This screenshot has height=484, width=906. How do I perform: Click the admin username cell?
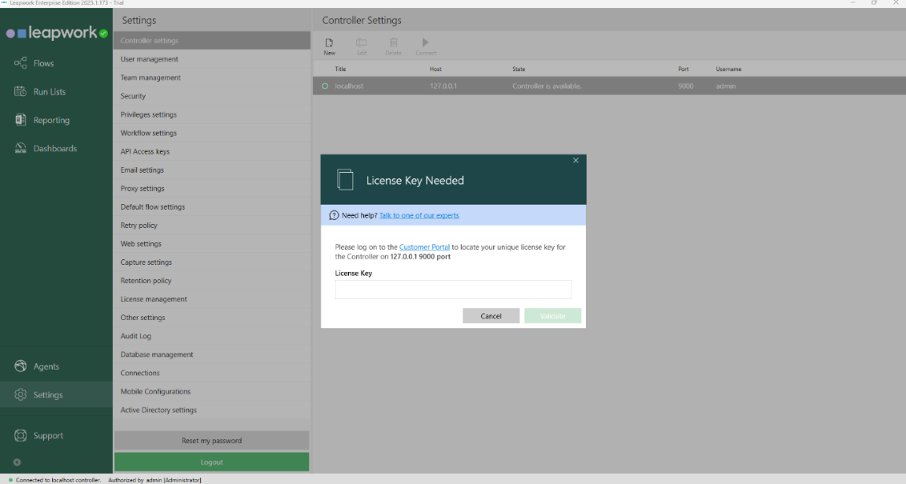click(x=726, y=86)
